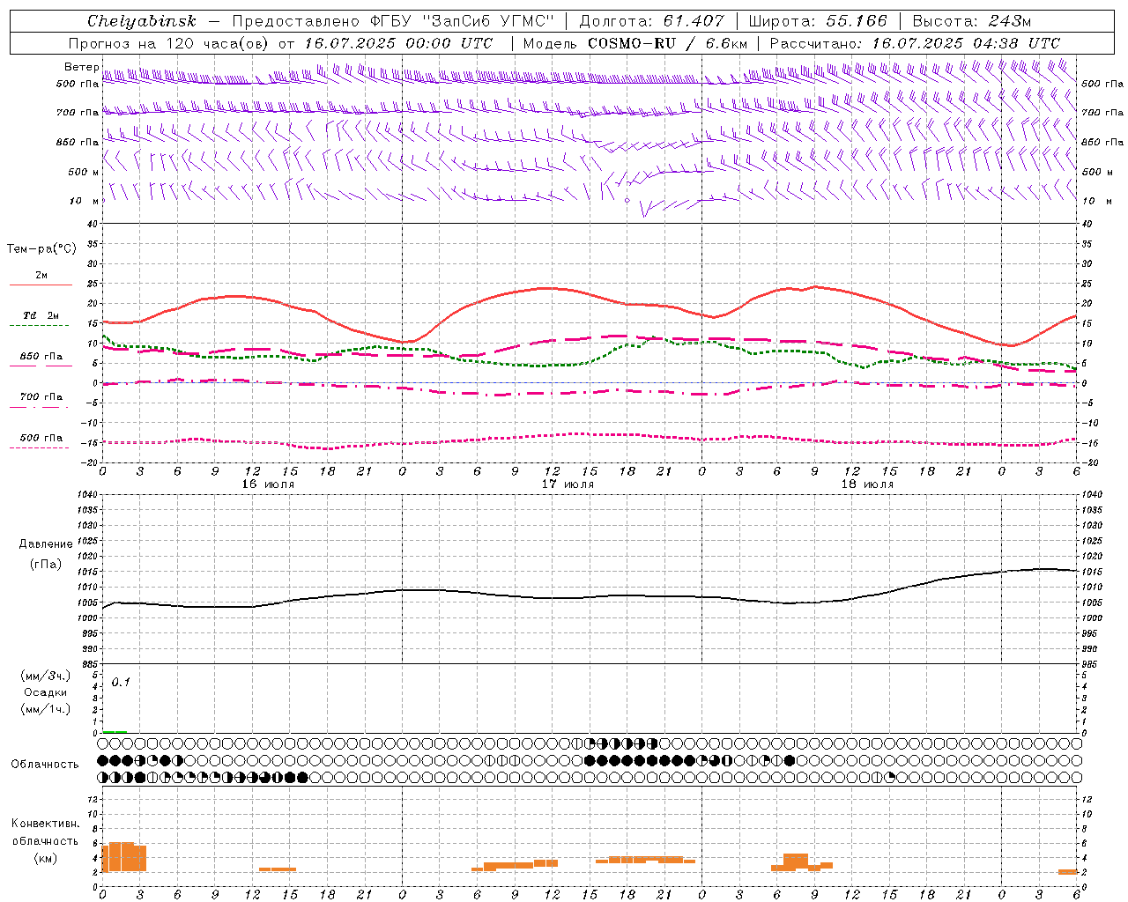This screenshot has width=1128, height=902.
Task: Select the 'Предоставлено ФГБУ "ЗапСиб УГМС"' header text
Action: (x=392, y=21)
